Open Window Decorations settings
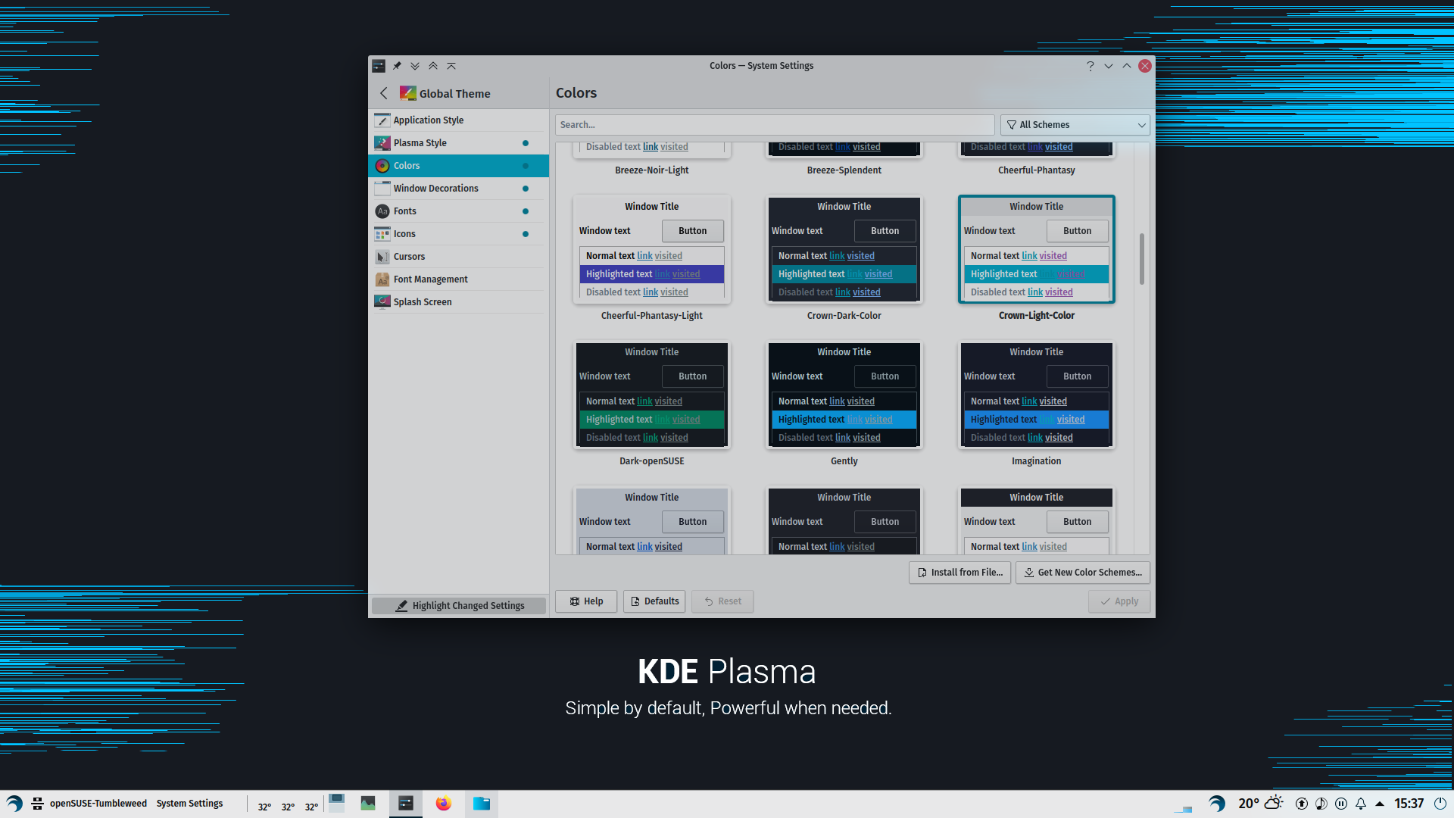 click(x=459, y=189)
